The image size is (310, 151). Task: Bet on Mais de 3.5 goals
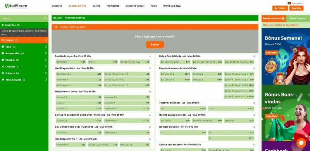point(79,97)
